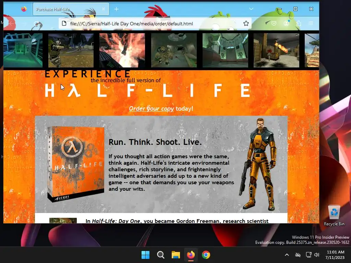Click the large HALF-LIFE title logo

point(147,90)
